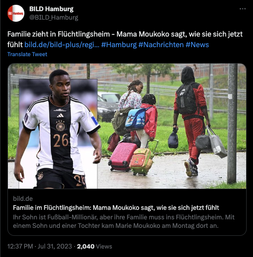Open card headline 'Familie im Flüchtlingsheim'
The width and height of the screenshot is (253, 257).
point(116,208)
